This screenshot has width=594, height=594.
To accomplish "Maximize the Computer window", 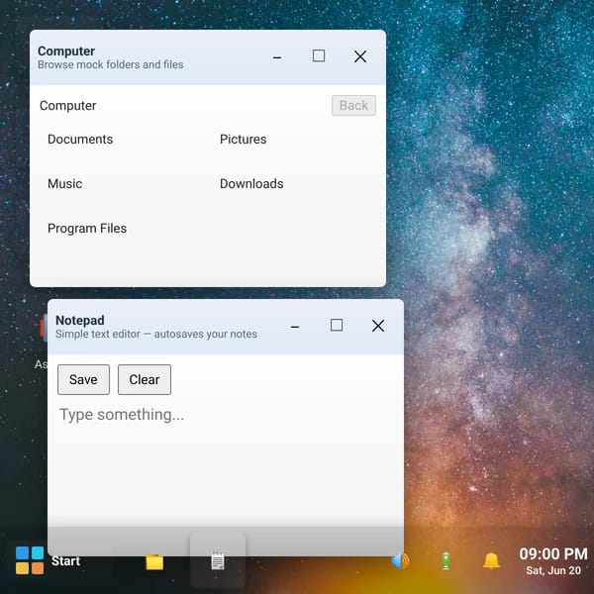I will (319, 56).
